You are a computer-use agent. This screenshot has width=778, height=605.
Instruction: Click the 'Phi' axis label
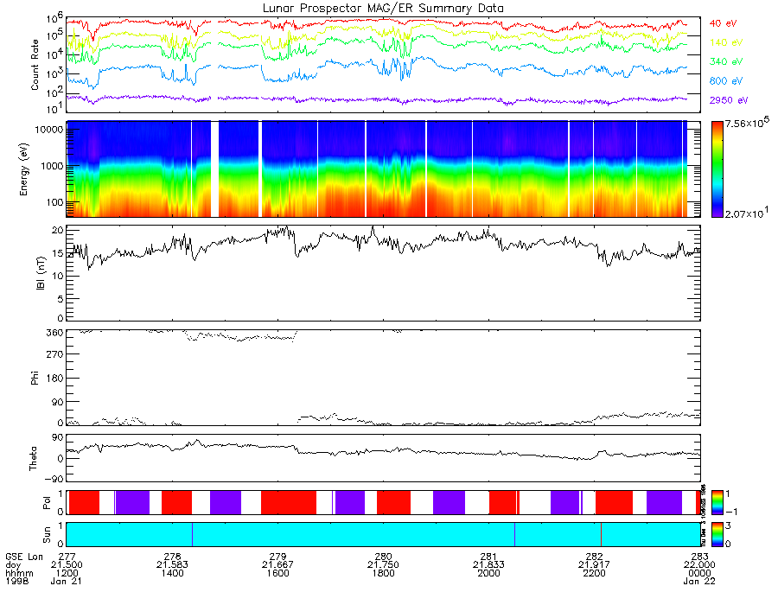(35, 378)
